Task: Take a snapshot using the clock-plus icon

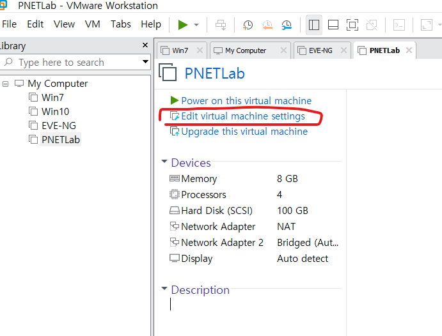Action: pos(248,25)
